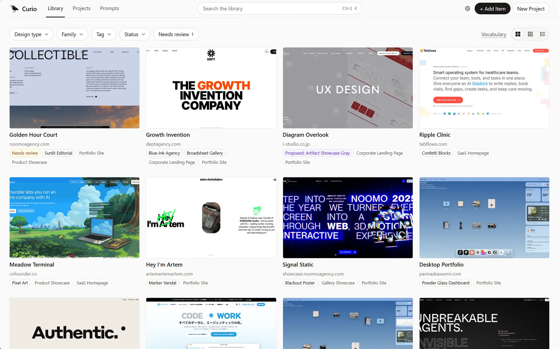Viewport: 560px width, 349px height.
Task: Open the Signal Static thumbnail
Action: 348,218
